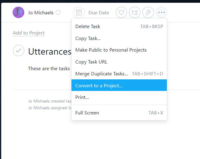200x159 pixels.
Task: Add a subtask using the subtask icon
Action: click(x=135, y=13)
